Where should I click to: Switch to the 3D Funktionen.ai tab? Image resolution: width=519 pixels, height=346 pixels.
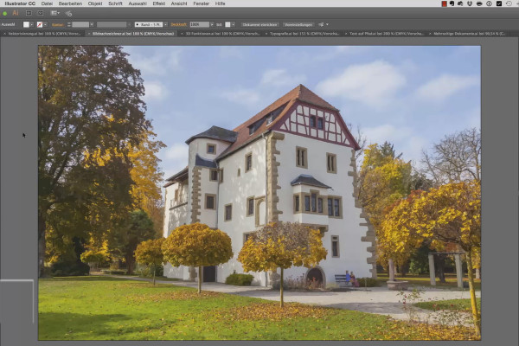click(x=222, y=34)
